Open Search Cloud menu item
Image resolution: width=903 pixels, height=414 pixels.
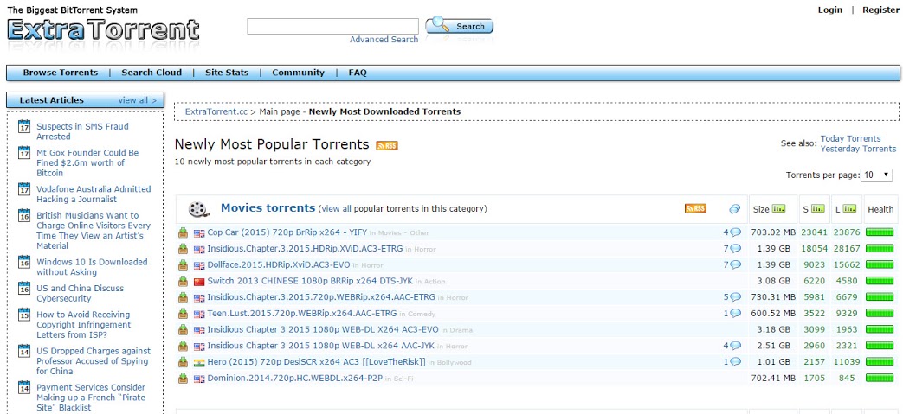(152, 73)
